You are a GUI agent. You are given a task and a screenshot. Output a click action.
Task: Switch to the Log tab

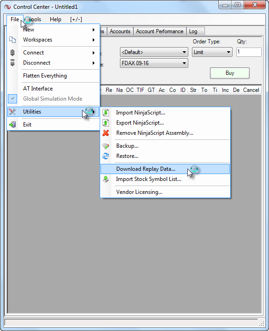point(195,31)
